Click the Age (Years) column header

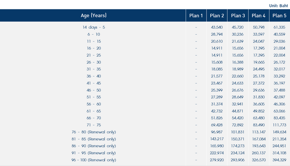tap(94, 16)
